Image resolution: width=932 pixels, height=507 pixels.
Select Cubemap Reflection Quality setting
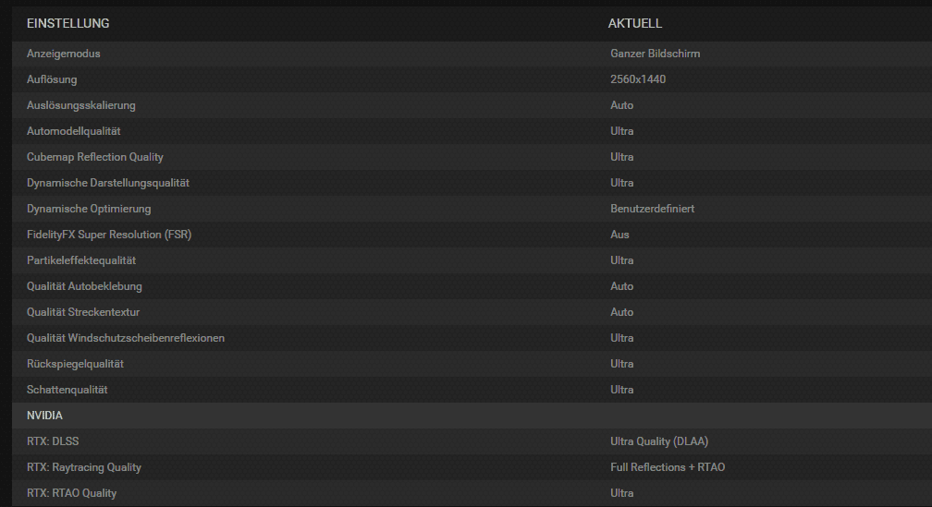click(472, 157)
